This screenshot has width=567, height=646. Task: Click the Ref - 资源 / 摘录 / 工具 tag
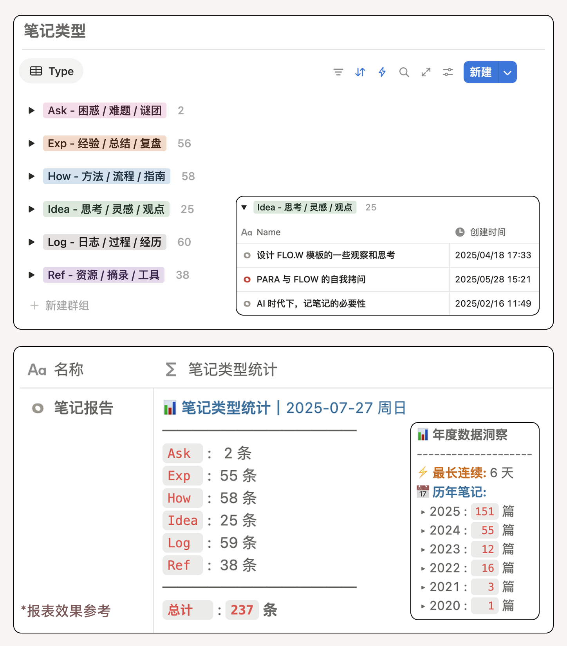click(x=104, y=275)
